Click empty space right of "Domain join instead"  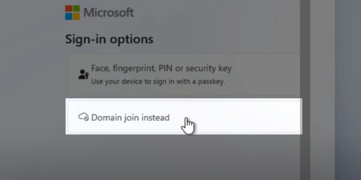pyautogui.click(x=249, y=117)
